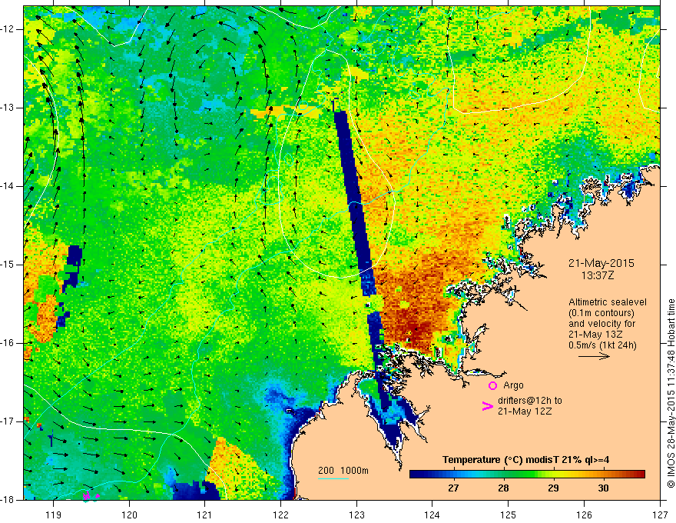Image resolution: width=676 pixels, height=523 pixels.
Task: Click the time label 13:37Z
Action: click(598, 275)
